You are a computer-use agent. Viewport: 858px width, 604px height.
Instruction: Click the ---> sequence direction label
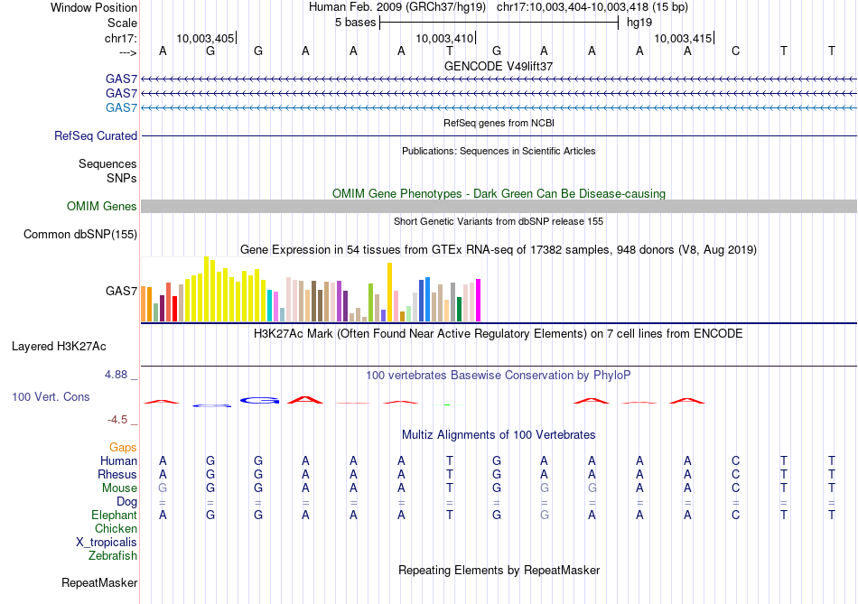click(127, 52)
